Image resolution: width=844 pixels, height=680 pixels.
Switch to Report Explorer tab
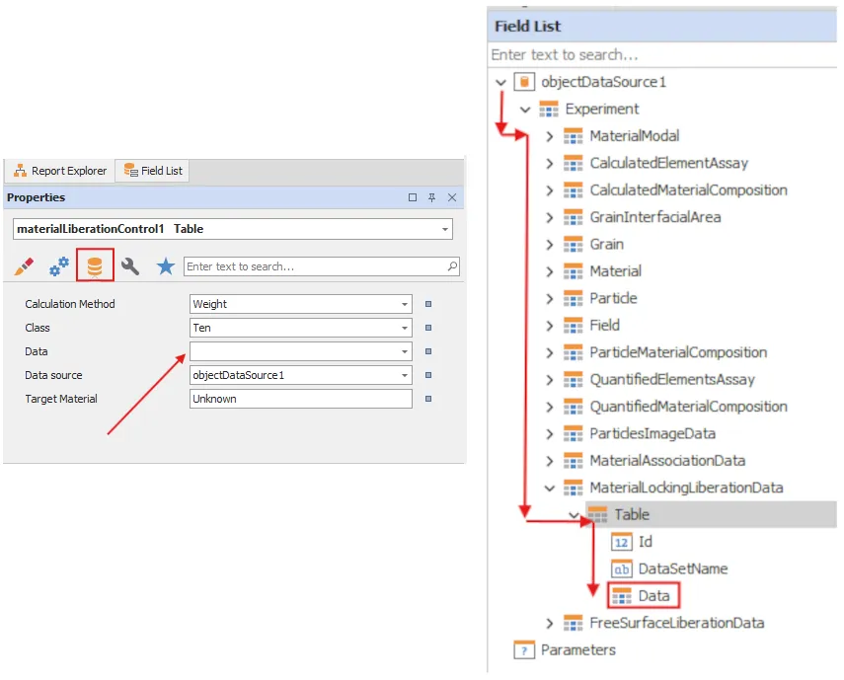click(x=60, y=171)
